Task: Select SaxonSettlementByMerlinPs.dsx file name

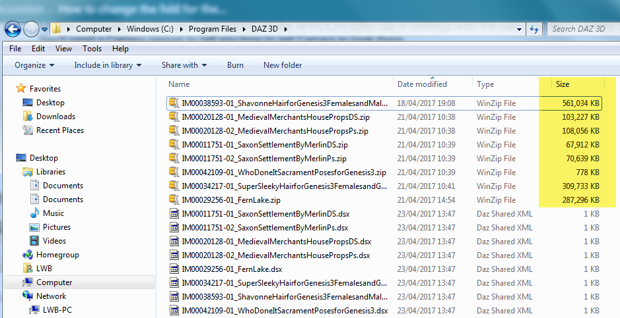Action: [265, 228]
